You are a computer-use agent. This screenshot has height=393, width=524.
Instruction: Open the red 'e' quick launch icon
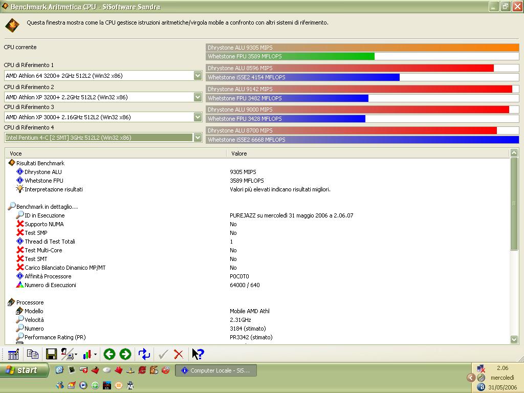(x=142, y=370)
